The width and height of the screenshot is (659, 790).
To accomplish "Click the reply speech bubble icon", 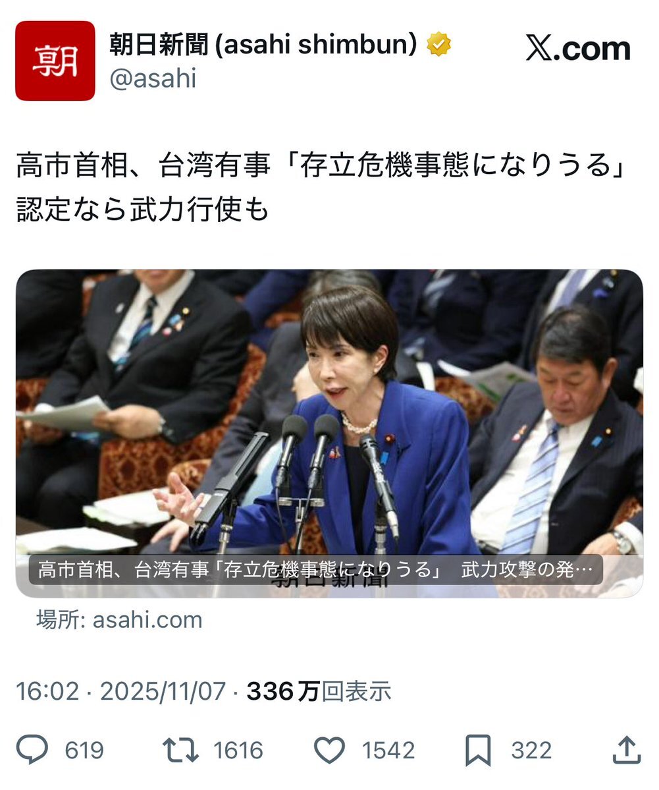I will coord(32,750).
